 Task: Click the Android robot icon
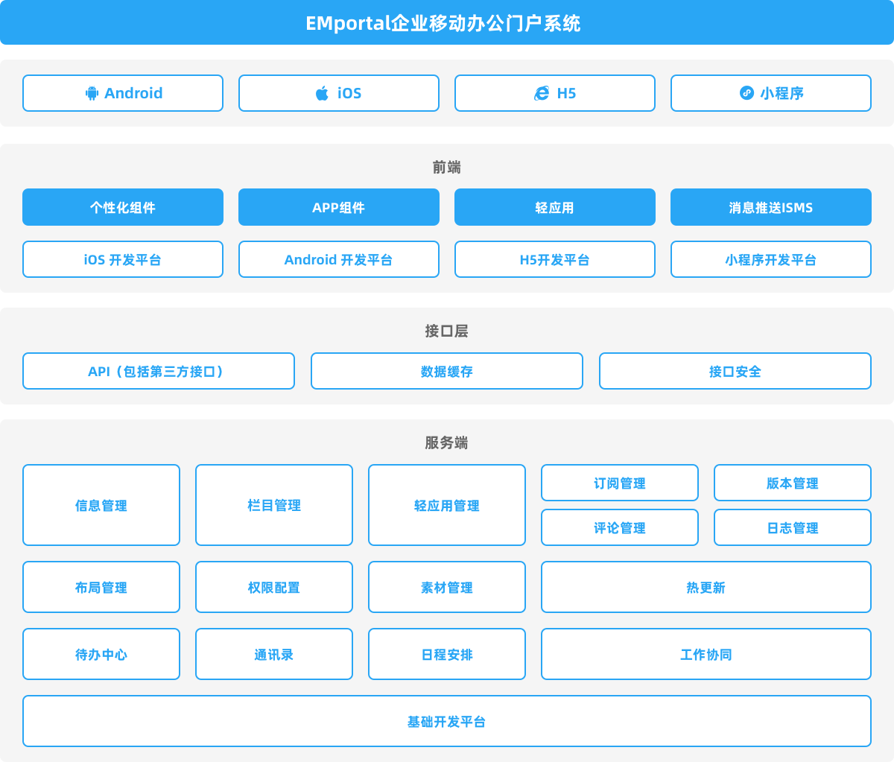92,93
